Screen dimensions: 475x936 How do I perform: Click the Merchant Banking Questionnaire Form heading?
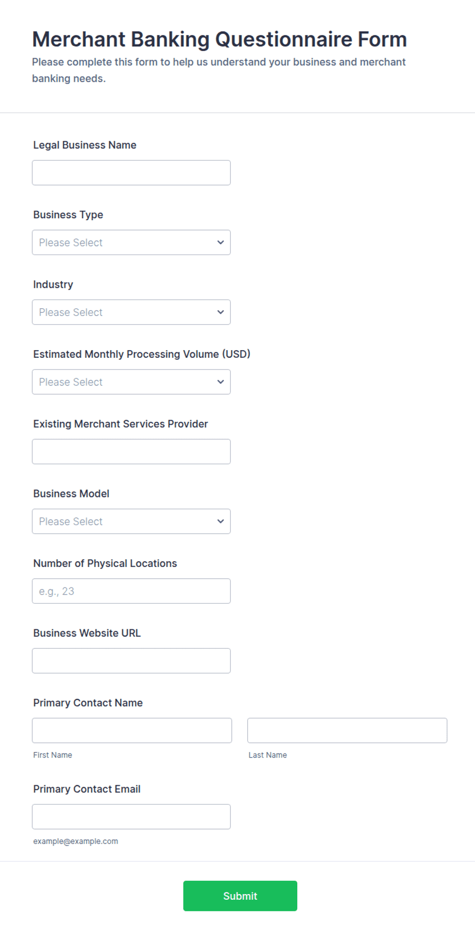(x=220, y=39)
